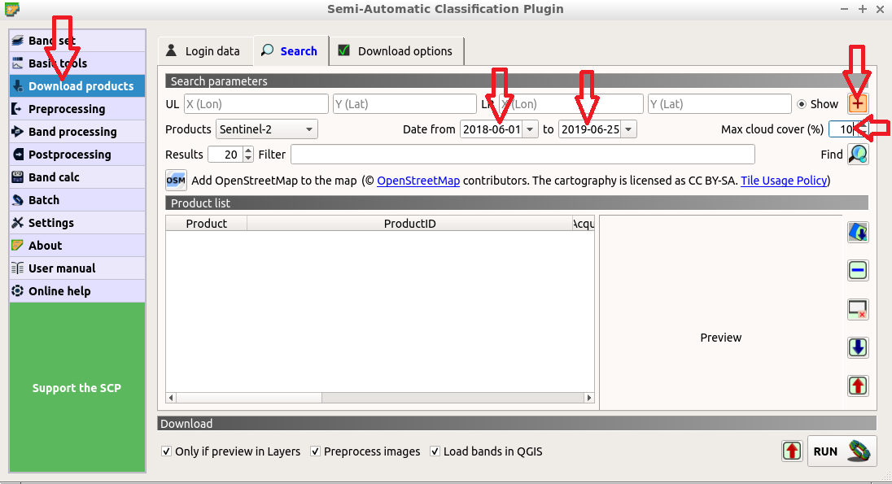Disable the Preprocess images checkbox
Image resolution: width=892 pixels, height=484 pixels.
click(x=316, y=451)
